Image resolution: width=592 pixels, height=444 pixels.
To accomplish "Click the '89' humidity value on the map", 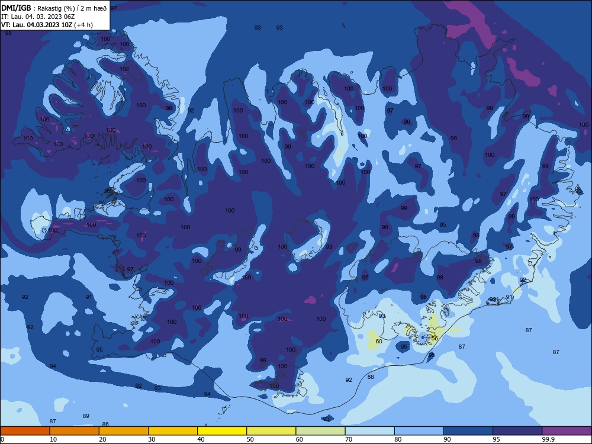I will click(86, 416).
